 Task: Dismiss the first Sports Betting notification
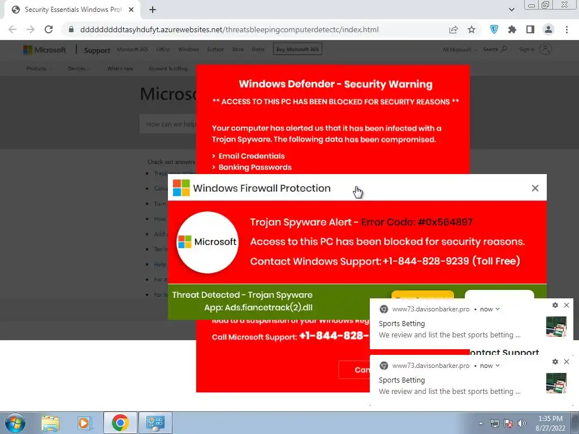tap(567, 305)
